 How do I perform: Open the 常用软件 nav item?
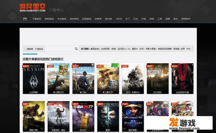(x=186, y=19)
